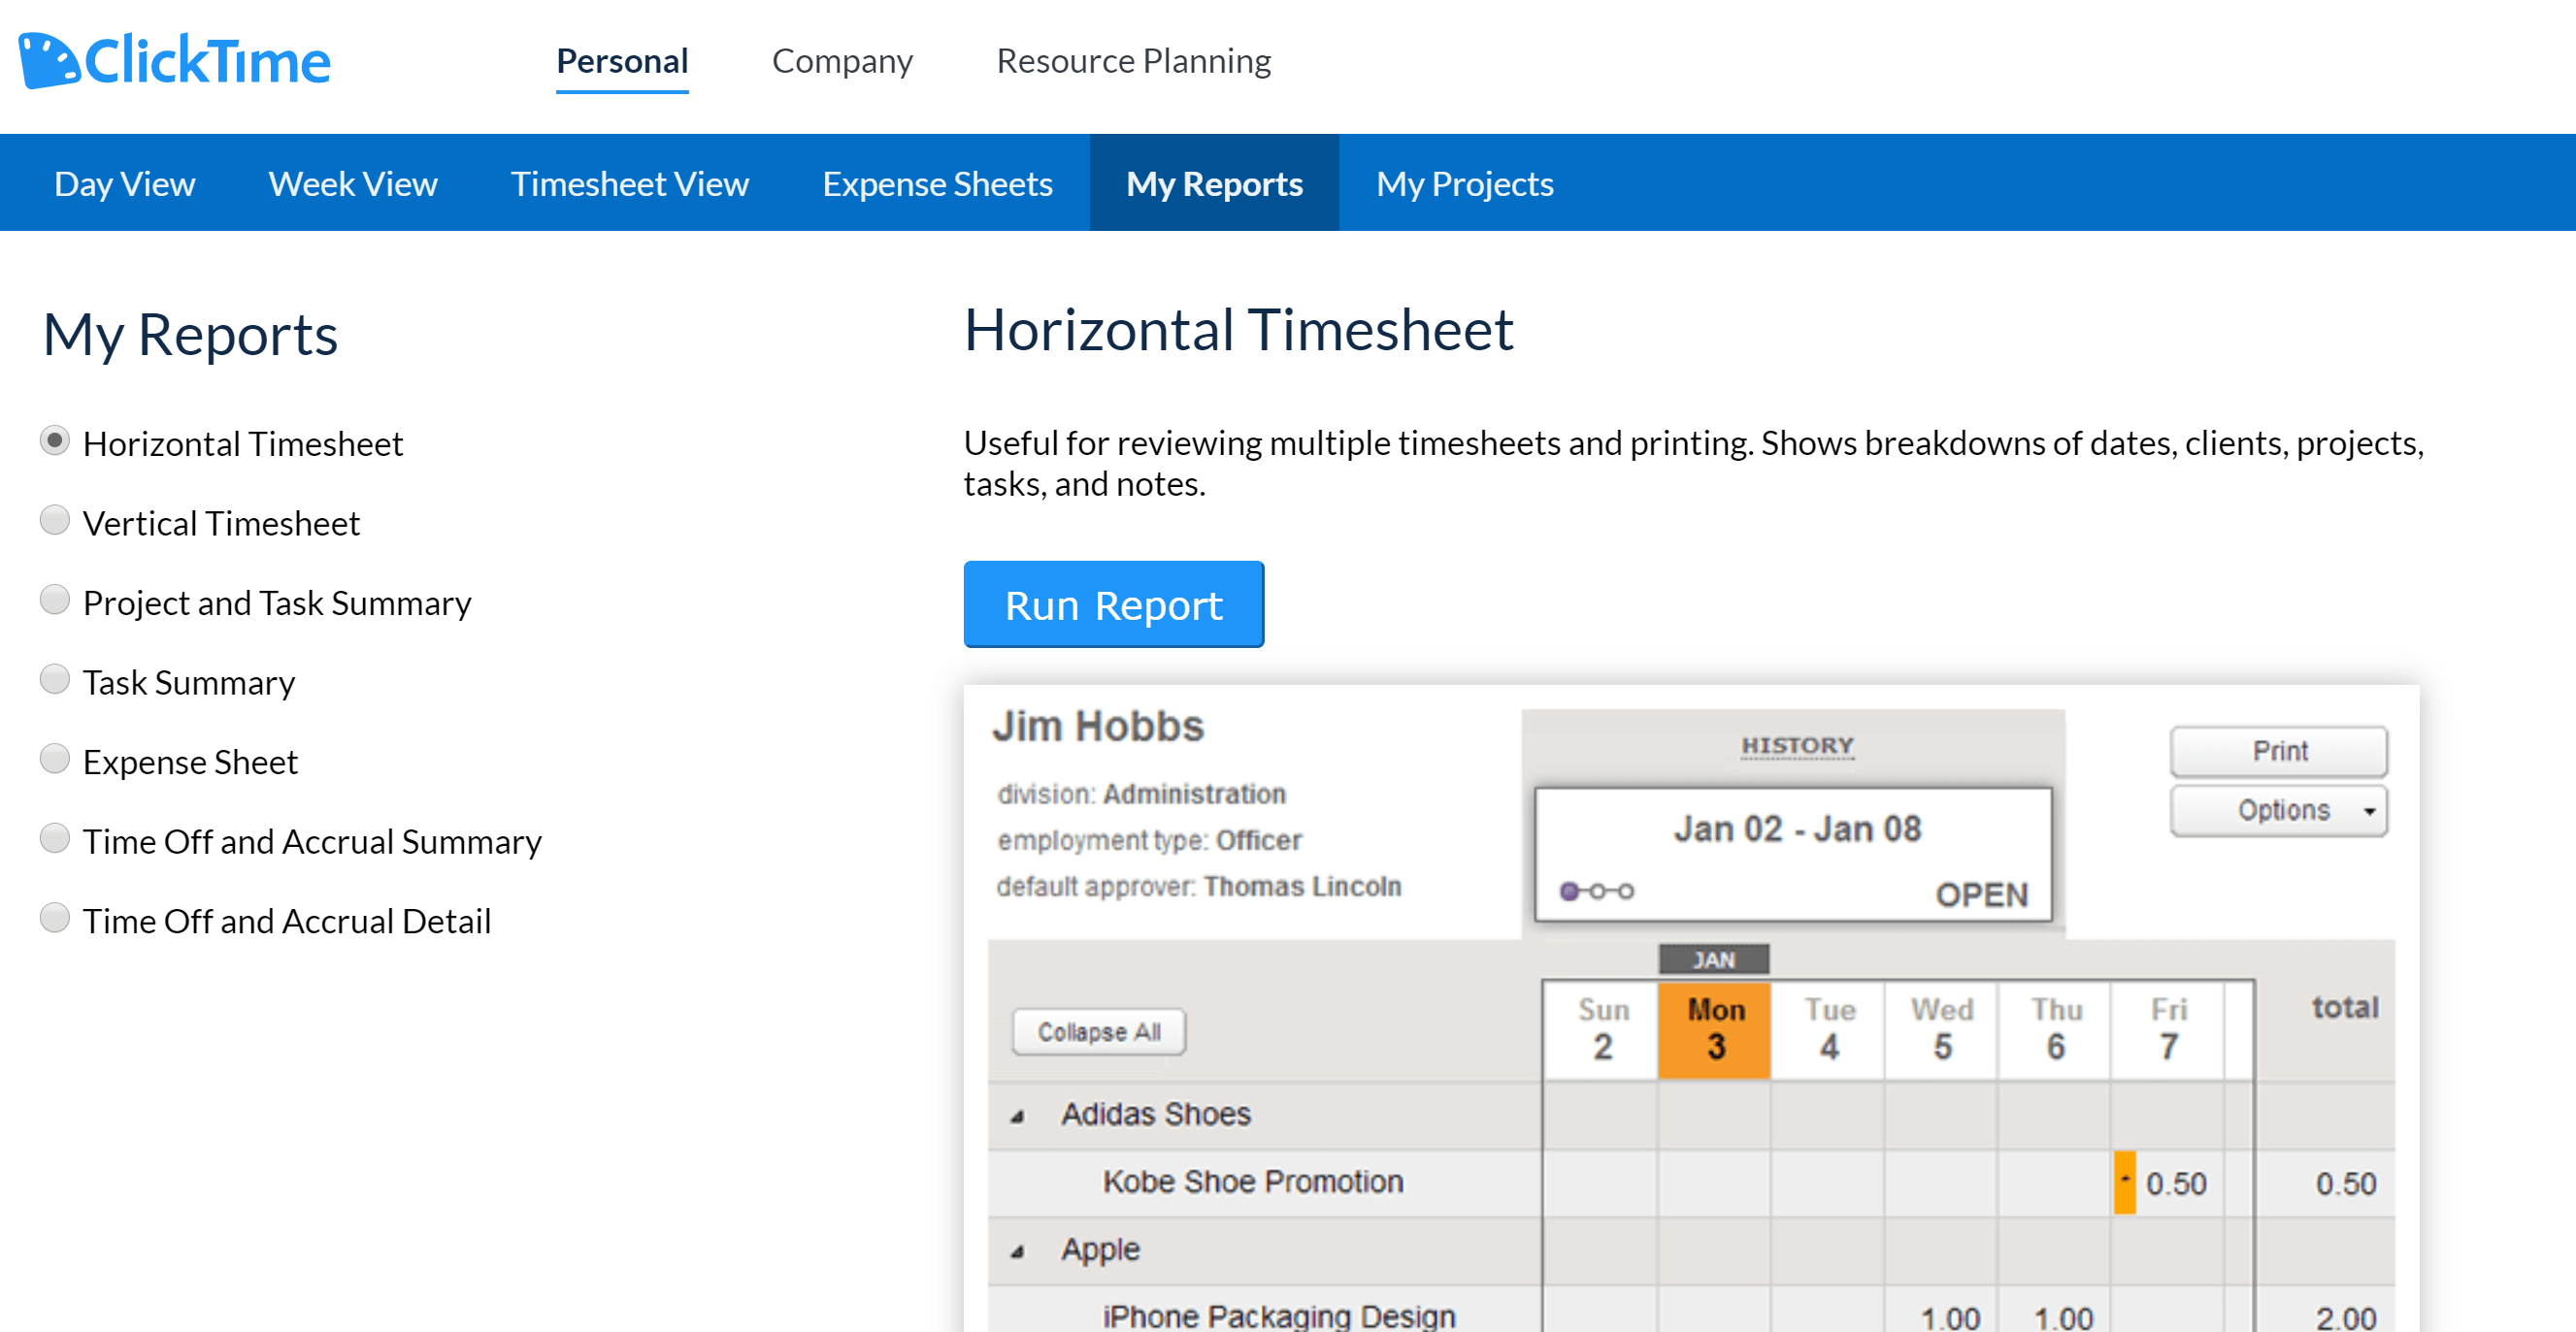The height and width of the screenshot is (1332, 2576).
Task: Open the Resource Planning section
Action: [x=1134, y=60]
